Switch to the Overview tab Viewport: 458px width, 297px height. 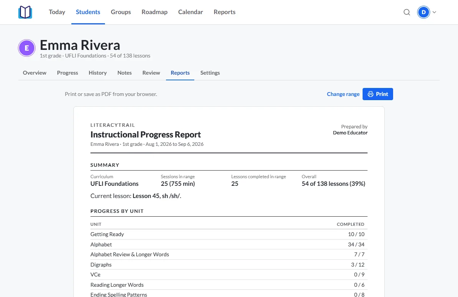(x=35, y=73)
